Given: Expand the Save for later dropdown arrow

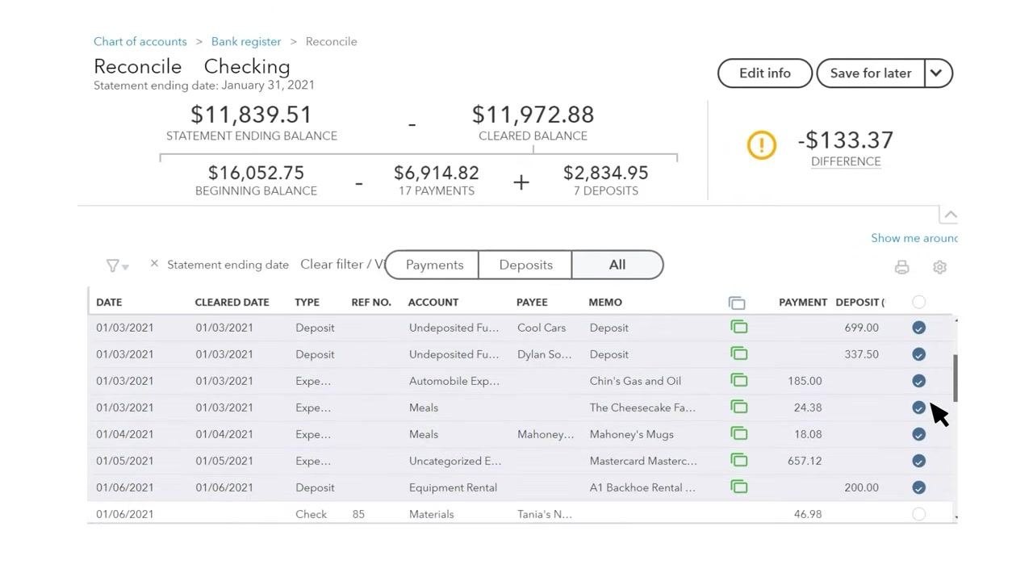Looking at the screenshot, I should click(937, 73).
